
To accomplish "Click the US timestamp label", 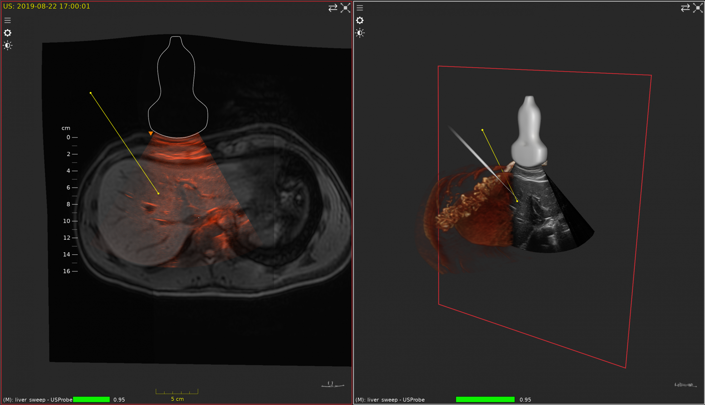I will pos(47,6).
